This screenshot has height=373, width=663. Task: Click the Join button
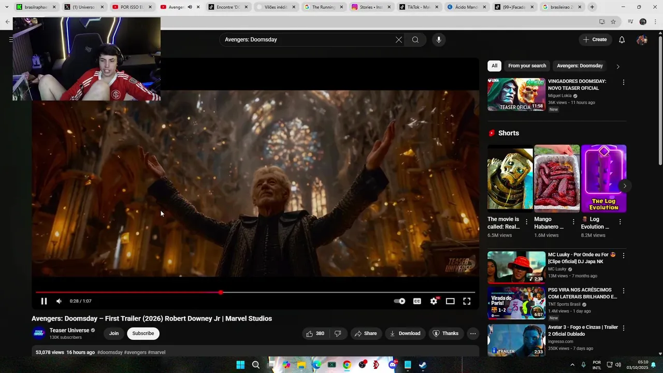pyautogui.click(x=114, y=334)
